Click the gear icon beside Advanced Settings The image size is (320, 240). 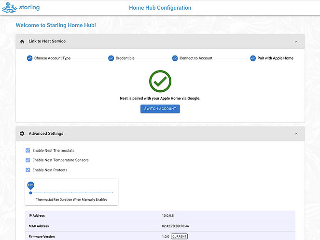click(22, 134)
